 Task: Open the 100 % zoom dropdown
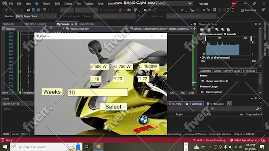pos(8,93)
